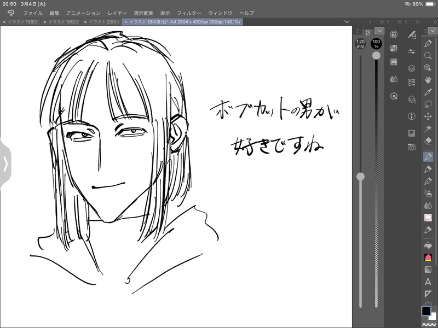Select the Blend droplets tool in tool palette
The image size is (438, 328).
pyautogui.click(x=428, y=206)
